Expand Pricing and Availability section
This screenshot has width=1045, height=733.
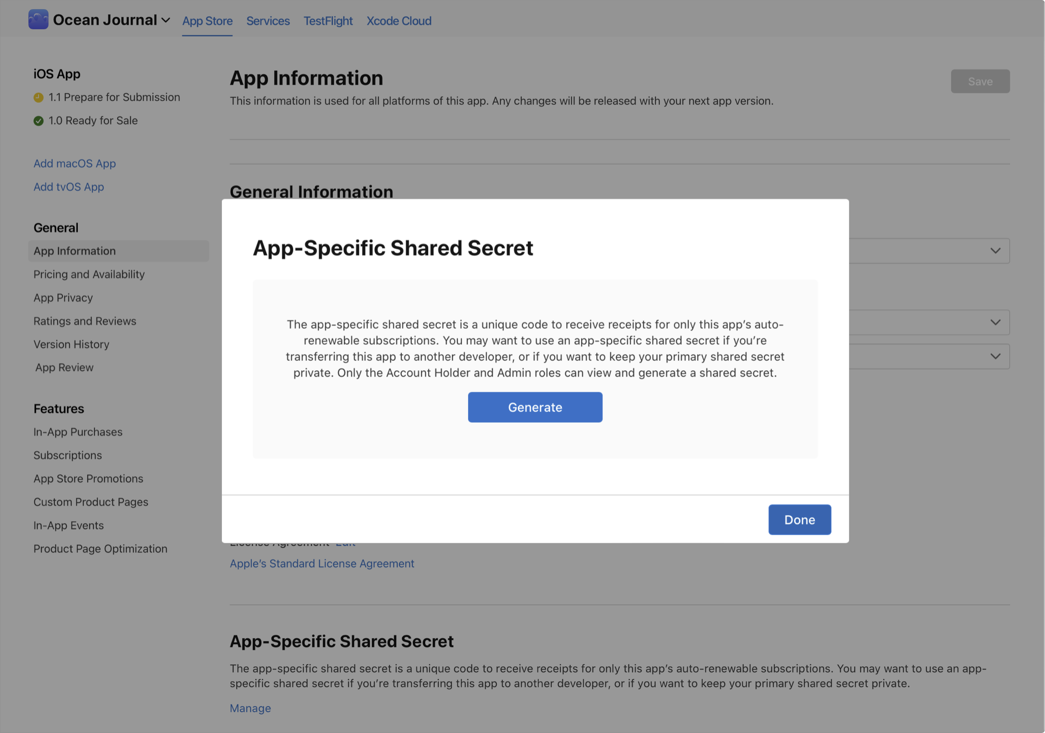(88, 273)
